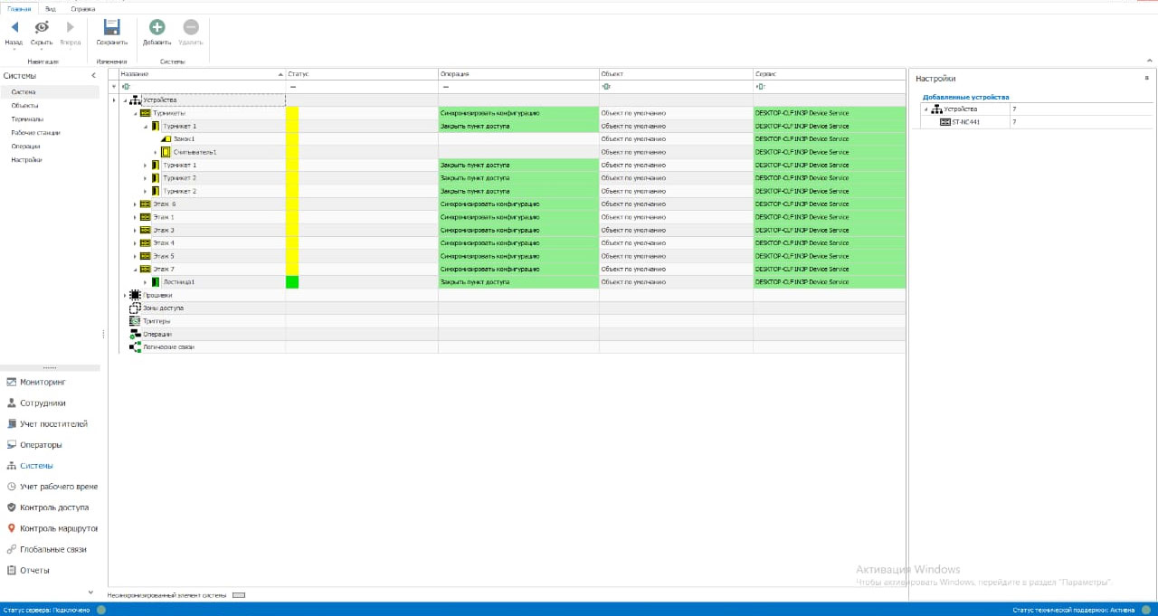
Task: Click the green status cell of Лестница1
Action: (292, 282)
